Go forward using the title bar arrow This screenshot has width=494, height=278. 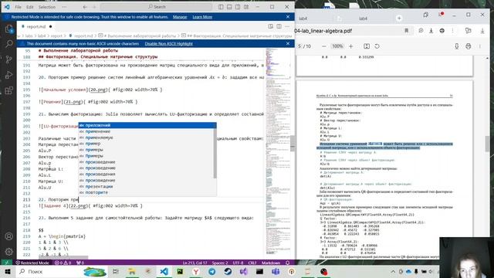coord(94,7)
